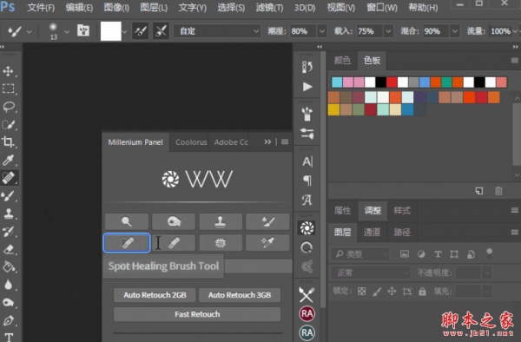
Task: Select the Move tool
Action: [x=9, y=71]
